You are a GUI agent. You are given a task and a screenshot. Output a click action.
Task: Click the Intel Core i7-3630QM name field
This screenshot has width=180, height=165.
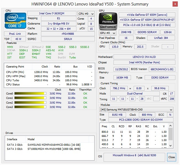tap(52, 13)
